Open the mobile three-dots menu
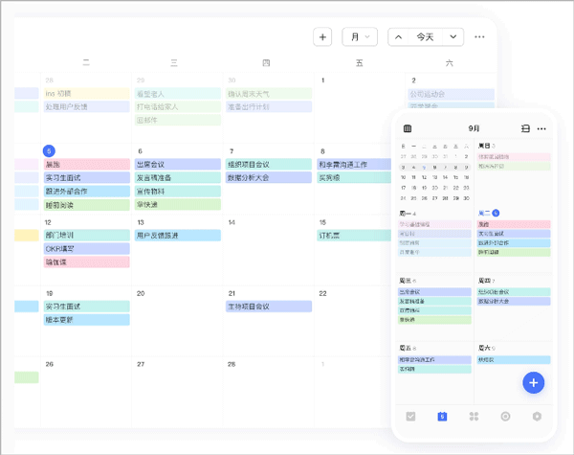This screenshot has height=455, width=574. pyautogui.click(x=541, y=128)
